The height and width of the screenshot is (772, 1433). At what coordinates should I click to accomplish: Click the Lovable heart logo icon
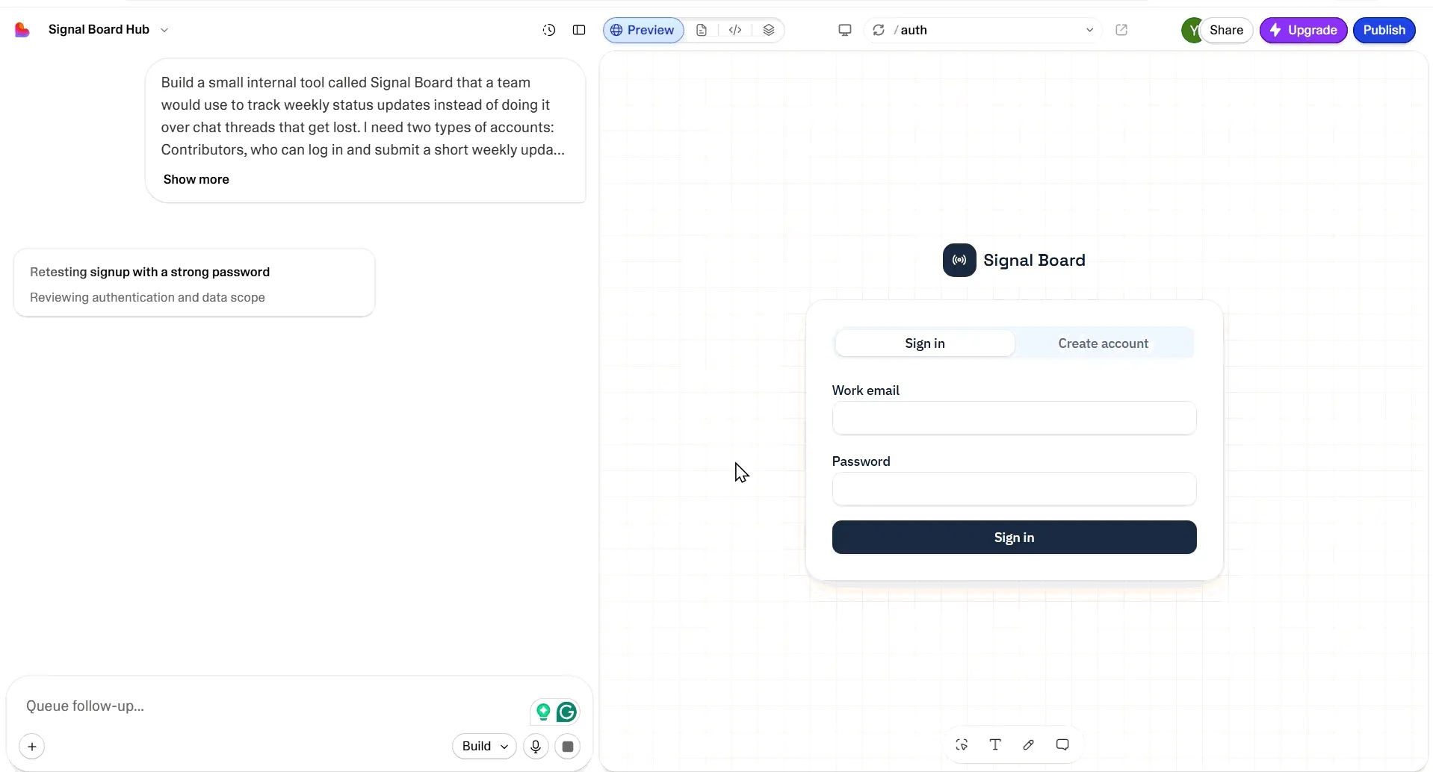[x=22, y=30]
